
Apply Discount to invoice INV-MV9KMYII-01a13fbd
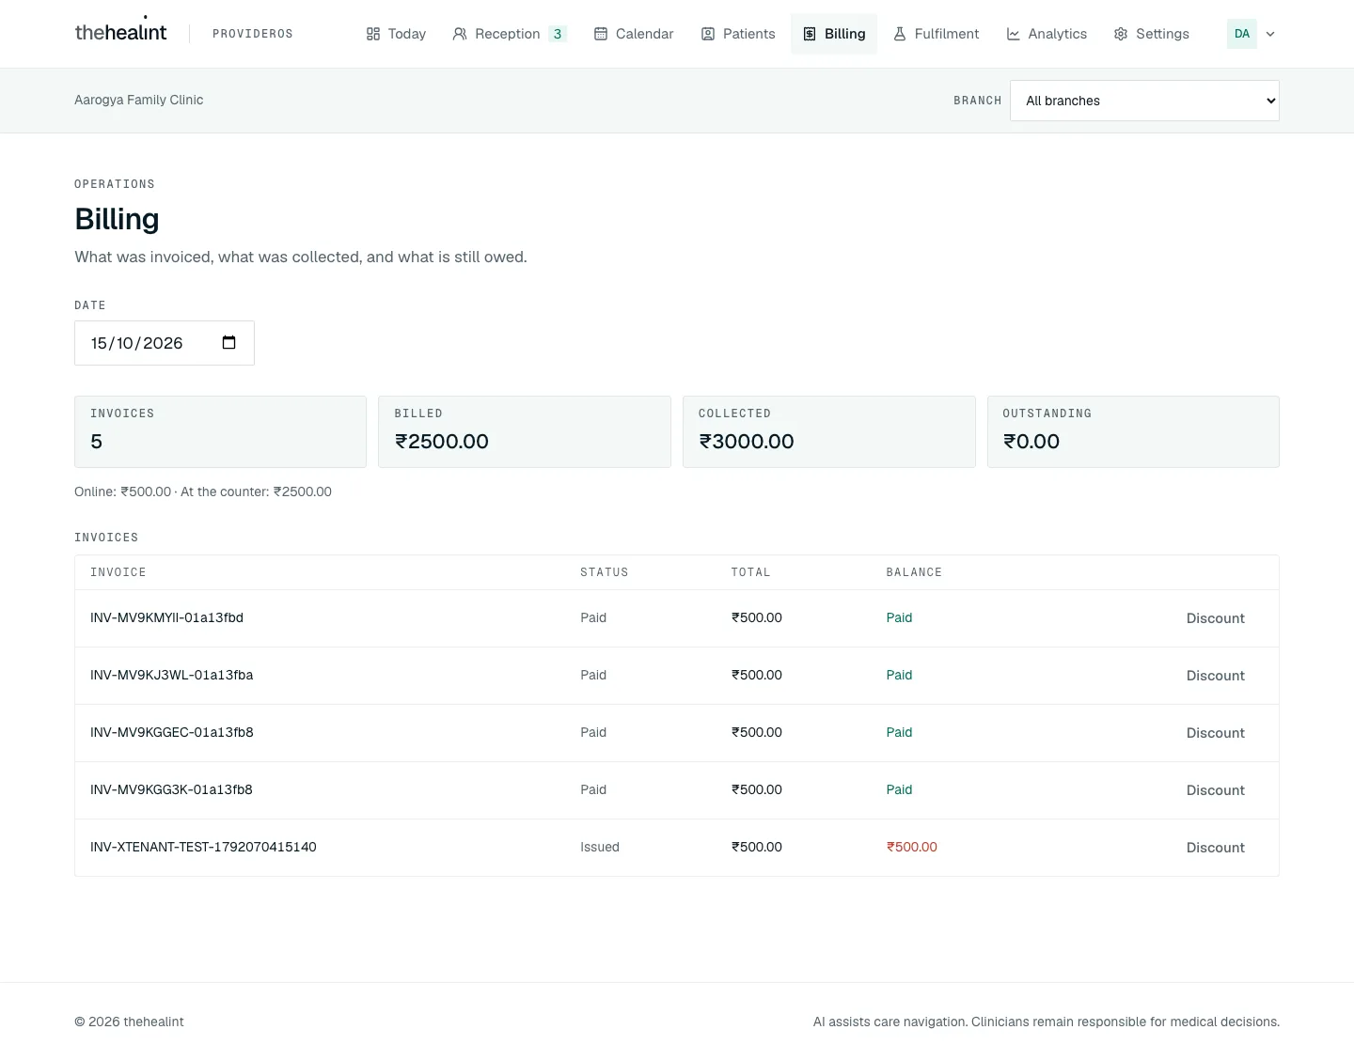(x=1215, y=618)
